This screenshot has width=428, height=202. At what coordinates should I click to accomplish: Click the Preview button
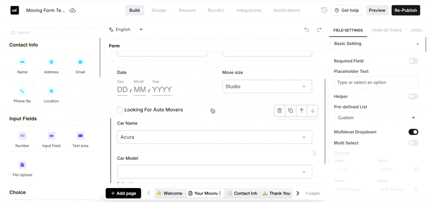377,10
